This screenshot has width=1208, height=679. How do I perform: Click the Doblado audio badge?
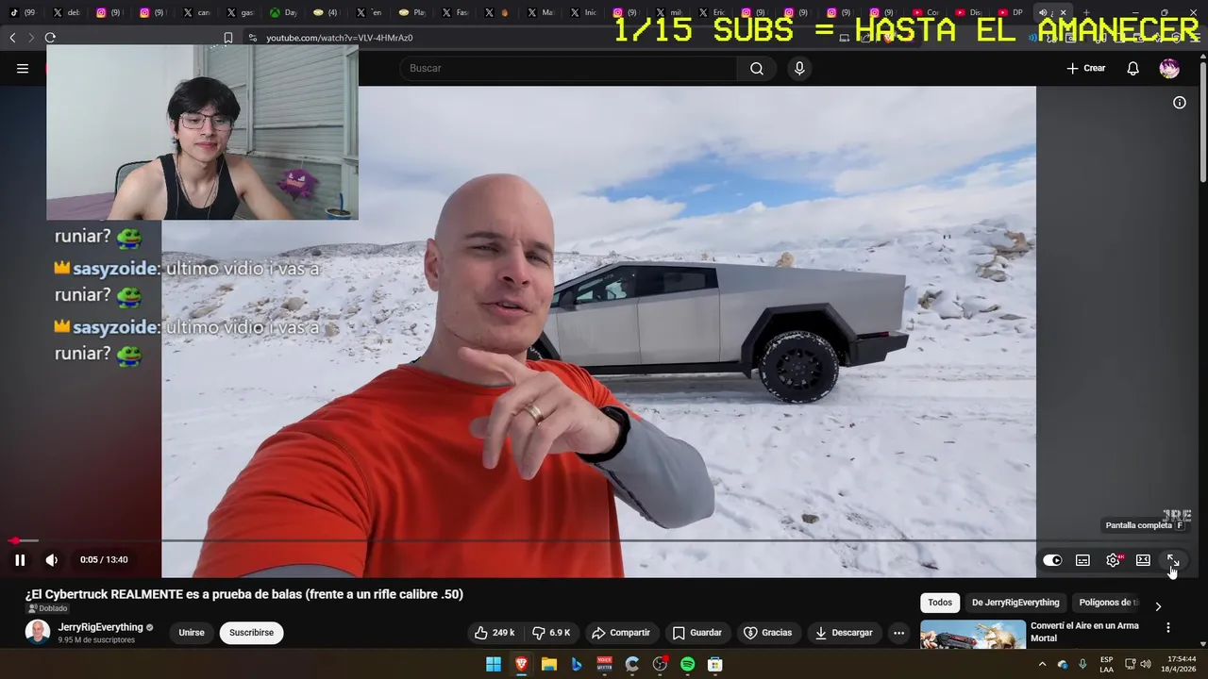coord(47,609)
